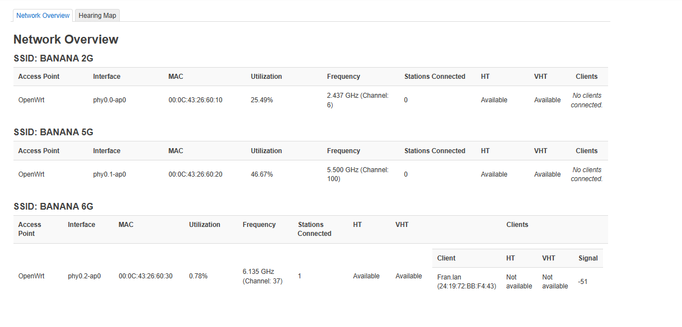Click the Signal column header
682x327 pixels.
[x=588, y=258]
